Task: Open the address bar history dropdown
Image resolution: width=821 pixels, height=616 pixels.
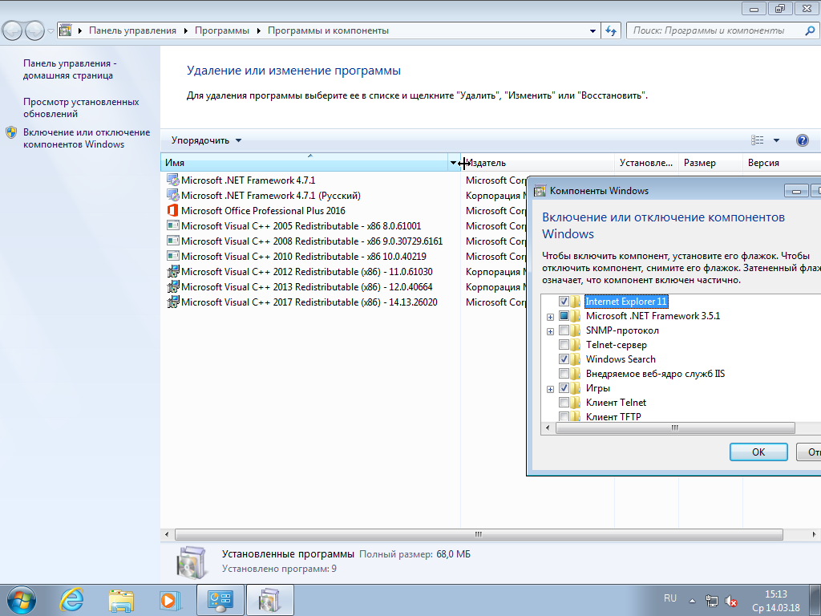Action: pyautogui.click(x=592, y=31)
